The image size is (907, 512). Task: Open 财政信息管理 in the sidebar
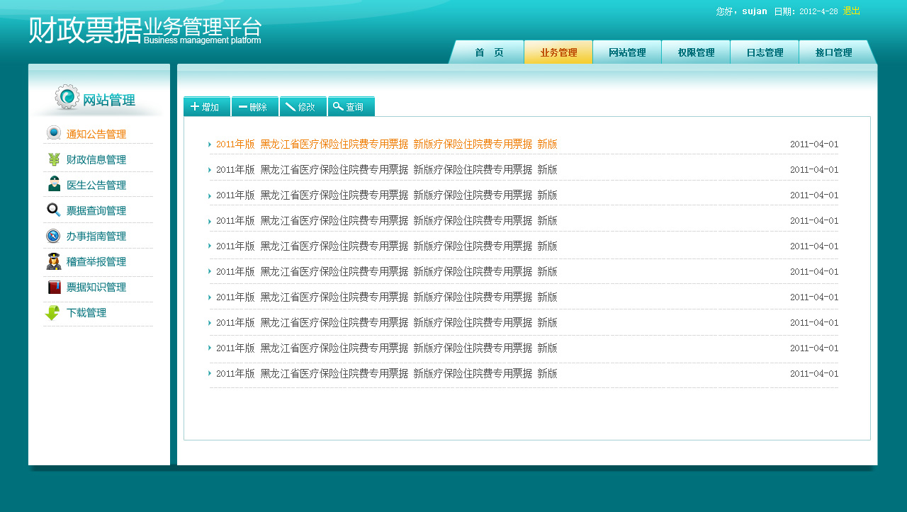click(96, 159)
